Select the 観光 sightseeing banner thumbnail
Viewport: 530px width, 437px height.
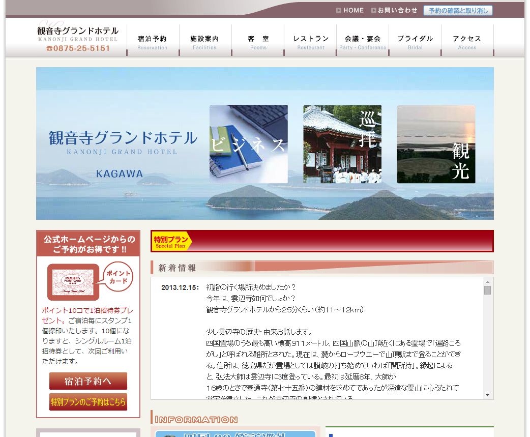coord(436,144)
